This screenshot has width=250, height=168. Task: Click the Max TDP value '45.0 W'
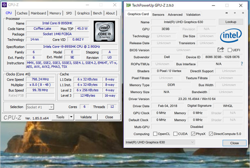(x=82, y=29)
